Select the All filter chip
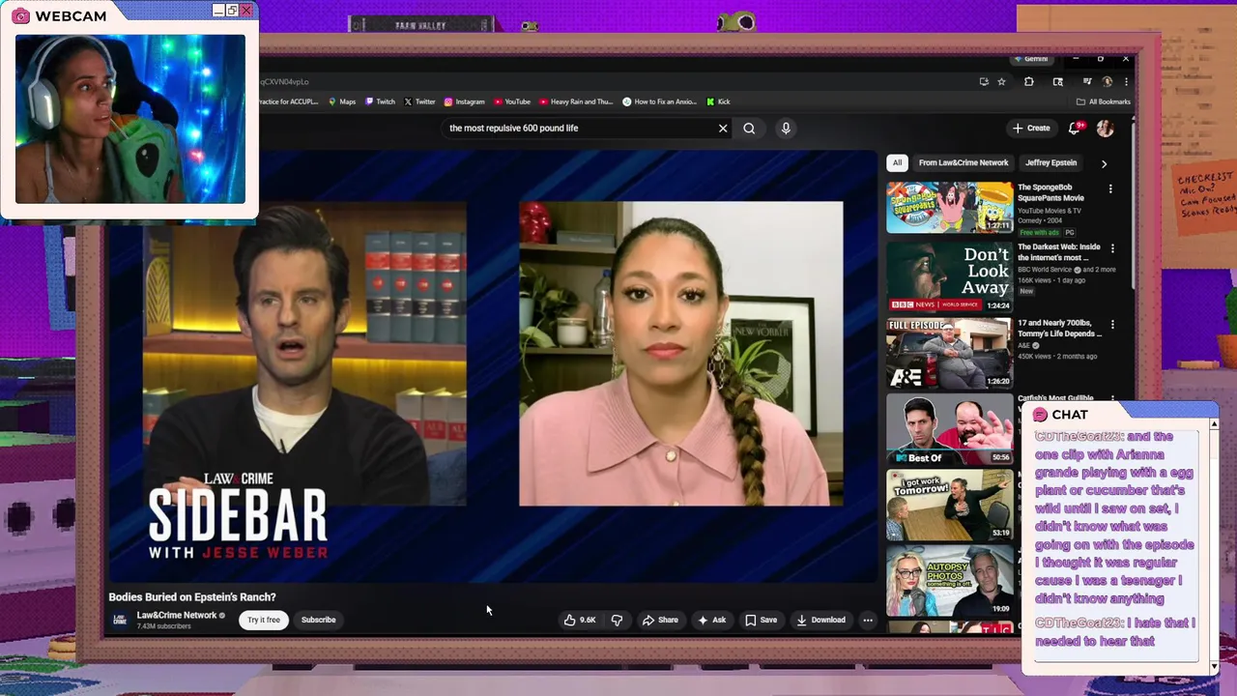Screen dimensions: 1237x696 click(897, 162)
